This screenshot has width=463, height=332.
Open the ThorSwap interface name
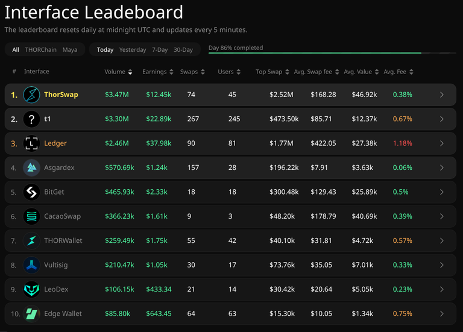(x=61, y=95)
